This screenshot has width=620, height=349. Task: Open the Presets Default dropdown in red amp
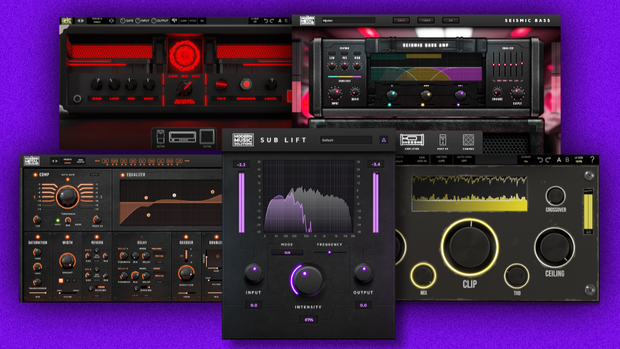(97, 21)
